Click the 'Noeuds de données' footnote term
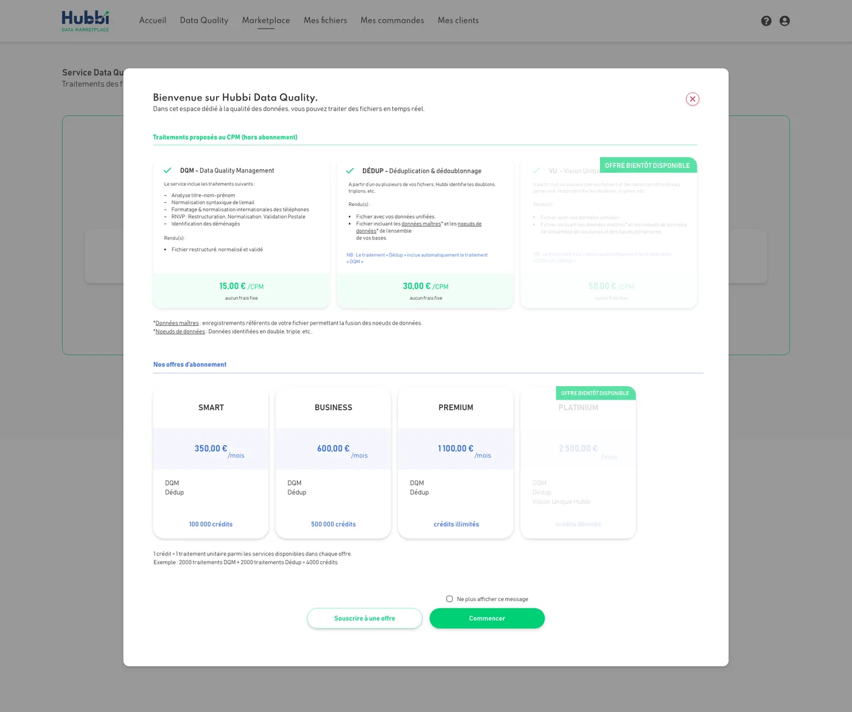Image resolution: width=852 pixels, height=712 pixels. pos(180,332)
